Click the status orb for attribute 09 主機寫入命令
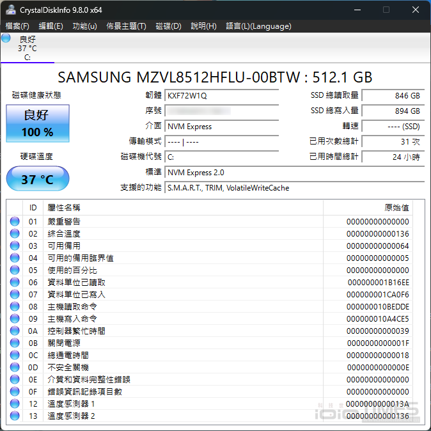 pyautogui.click(x=15, y=318)
